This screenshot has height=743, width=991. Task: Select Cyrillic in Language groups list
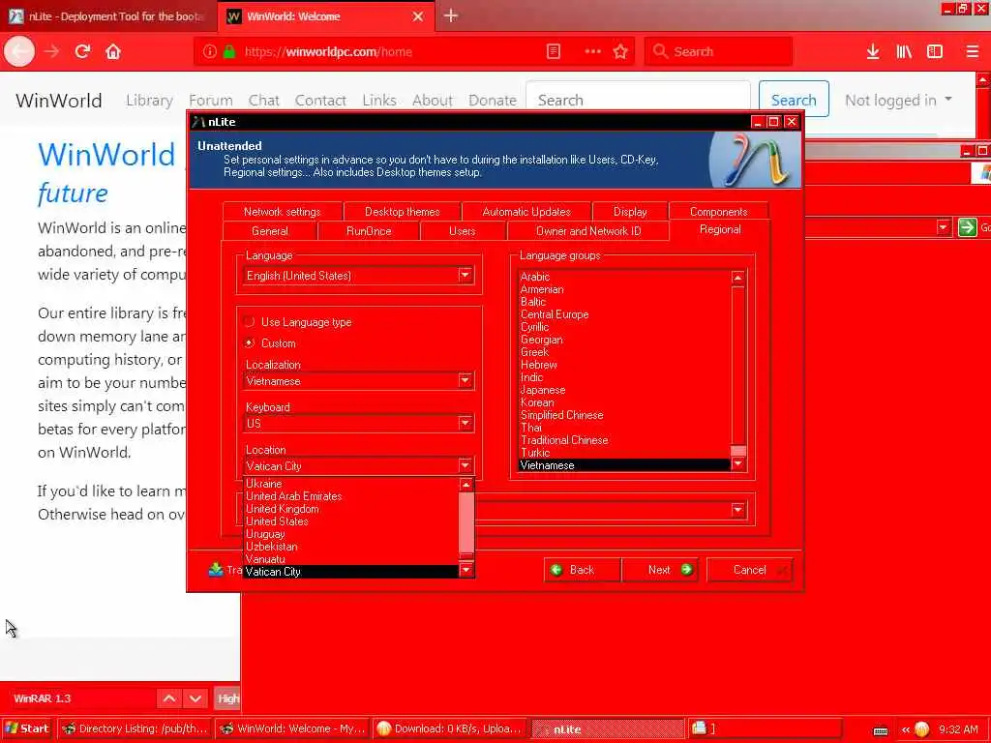[624, 327]
